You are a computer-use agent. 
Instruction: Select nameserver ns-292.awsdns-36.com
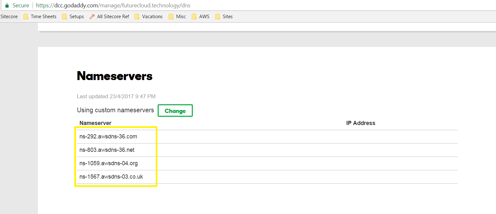pyautogui.click(x=108, y=137)
